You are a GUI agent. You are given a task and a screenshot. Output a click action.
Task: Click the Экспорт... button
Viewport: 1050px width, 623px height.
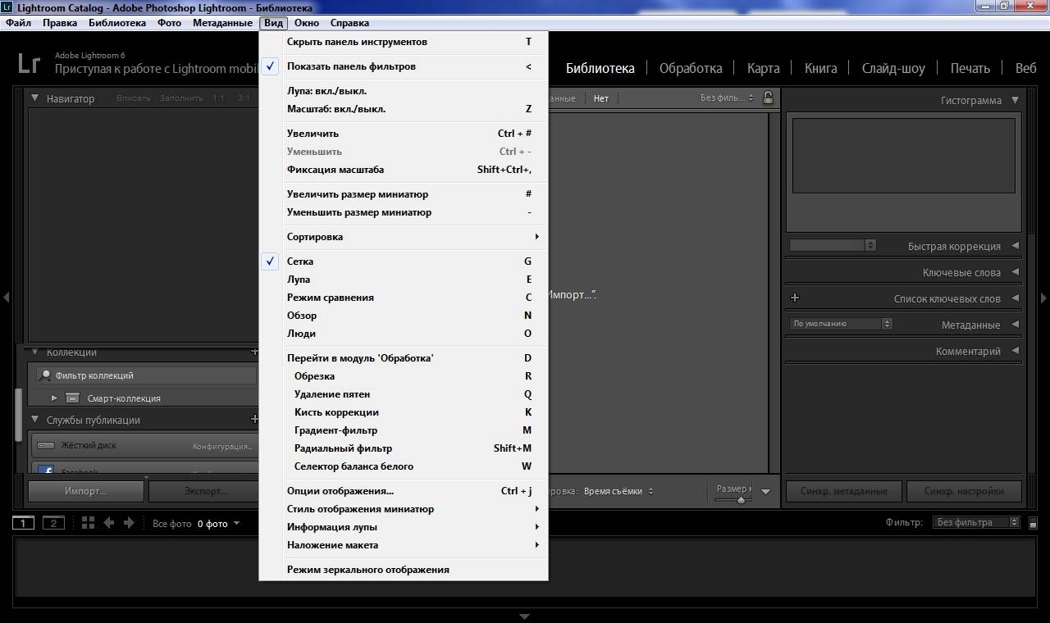click(204, 491)
